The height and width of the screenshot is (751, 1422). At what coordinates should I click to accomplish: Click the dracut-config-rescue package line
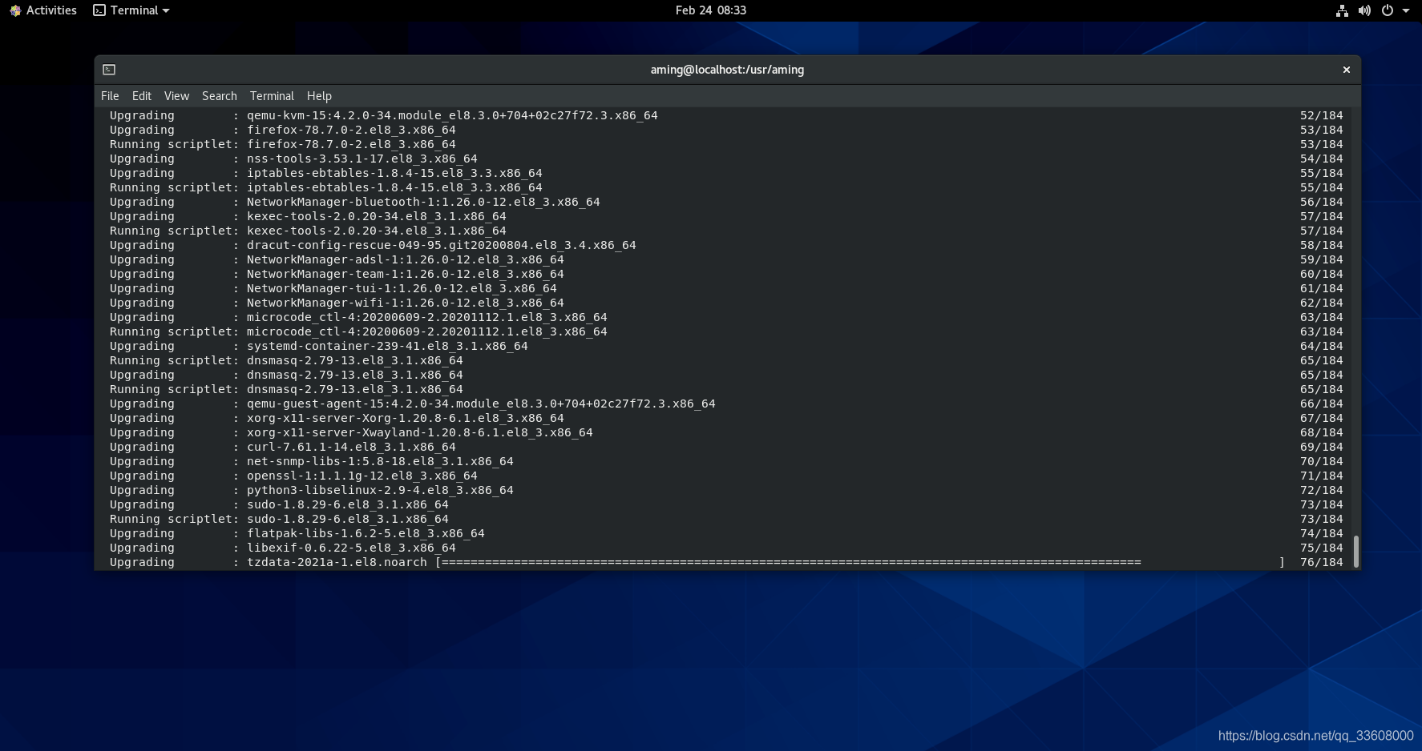coord(726,246)
